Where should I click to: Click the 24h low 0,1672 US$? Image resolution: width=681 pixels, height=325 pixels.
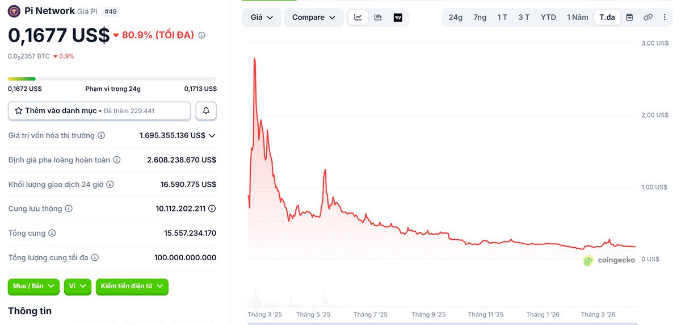[x=25, y=89]
